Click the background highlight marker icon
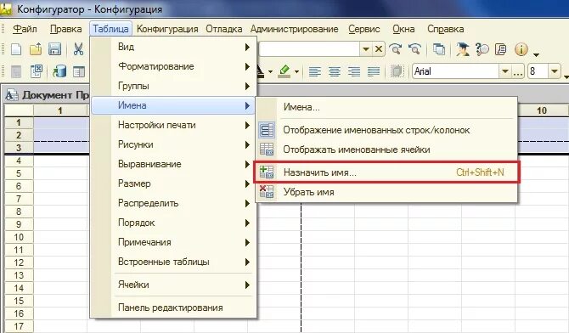This screenshot has width=569, height=333. (x=284, y=71)
